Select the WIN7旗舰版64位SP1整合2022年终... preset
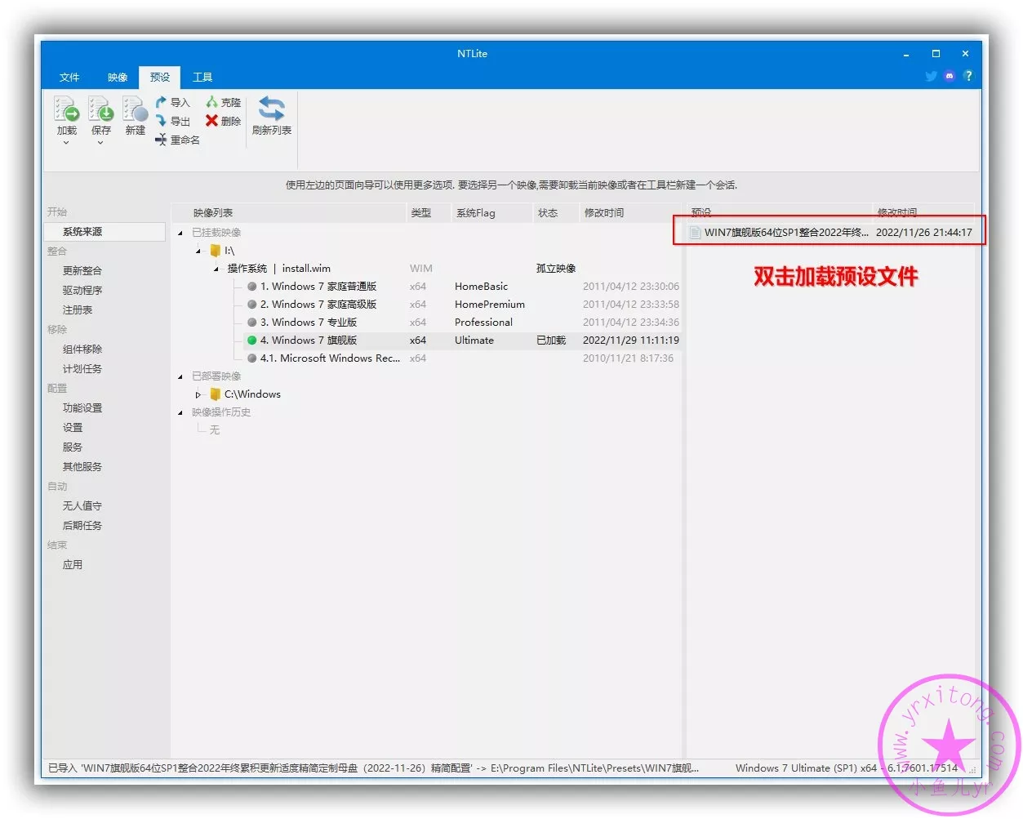This screenshot has width=1023, height=819. (x=831, y=233)
